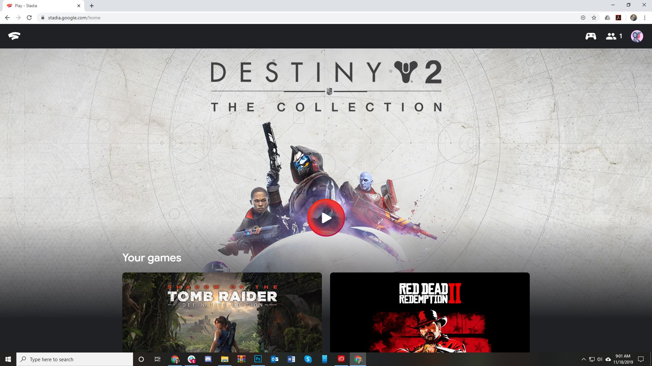Open the Stadia account profile icon

pos(636,36)
